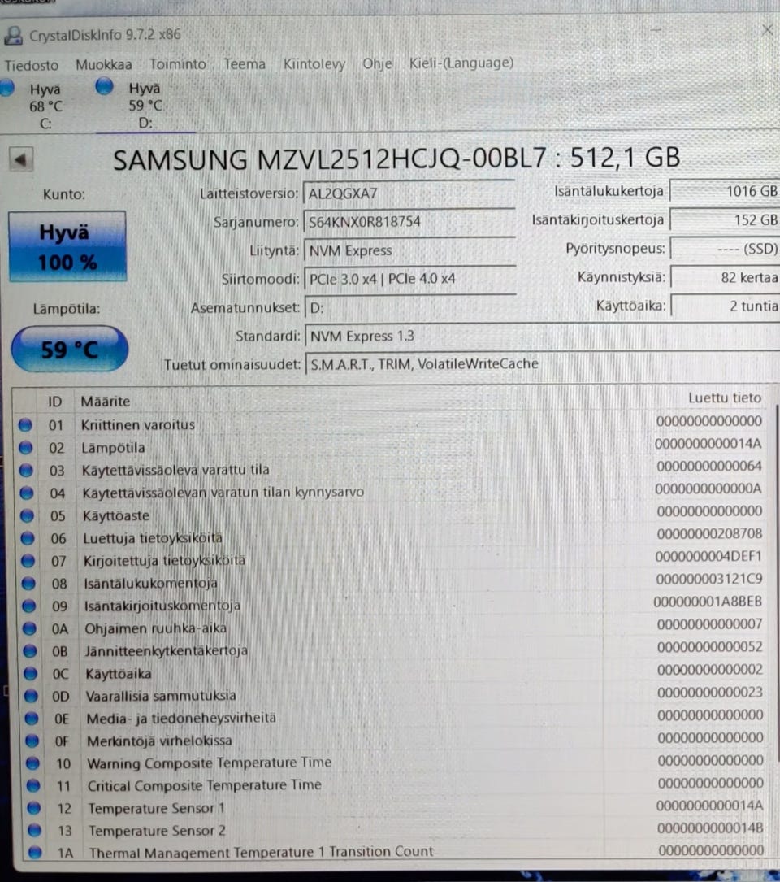The image size is (780, 882).
Task: Click the Siirtomoodi field PCIe 3.0 x4
Action: click(x=410, y=279)
